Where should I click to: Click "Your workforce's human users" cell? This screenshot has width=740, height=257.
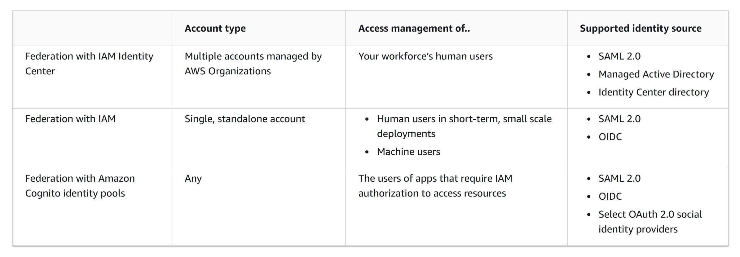(x=425, y=56)
